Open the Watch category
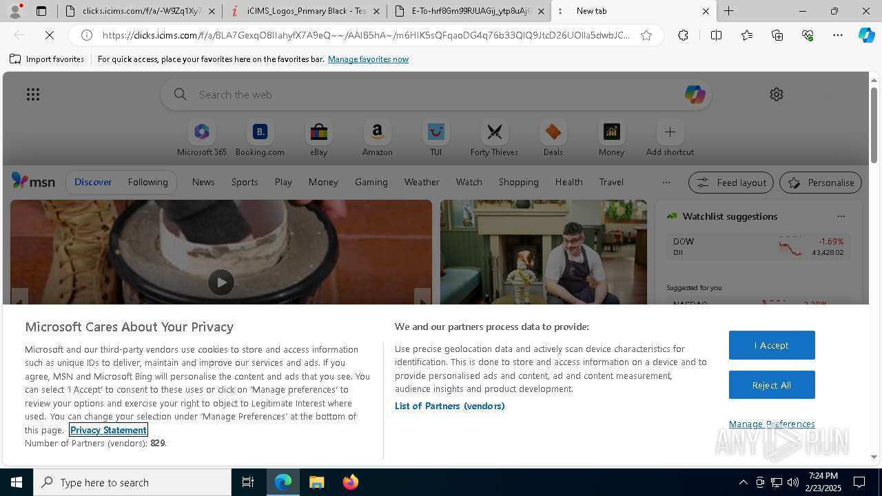This screenshot has width=882, height=496. (469, 182)
